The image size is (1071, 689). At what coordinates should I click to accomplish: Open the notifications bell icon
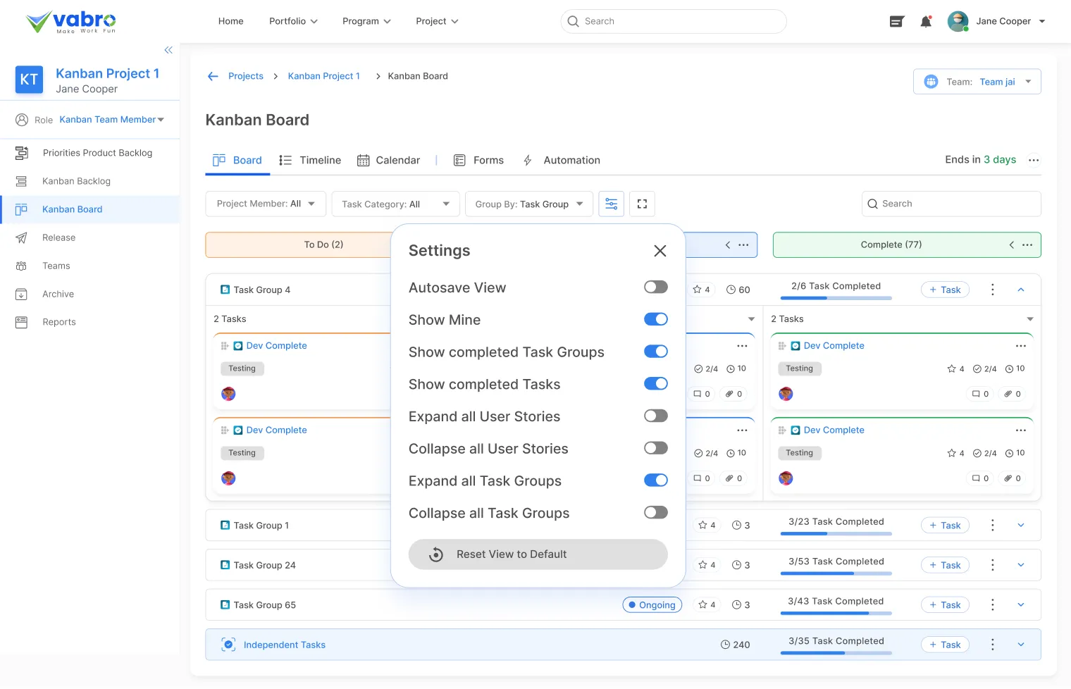[926, 22]
